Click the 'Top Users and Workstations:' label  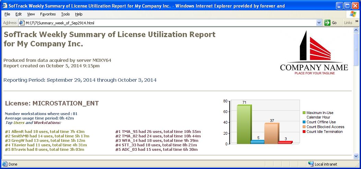point(33,123)
